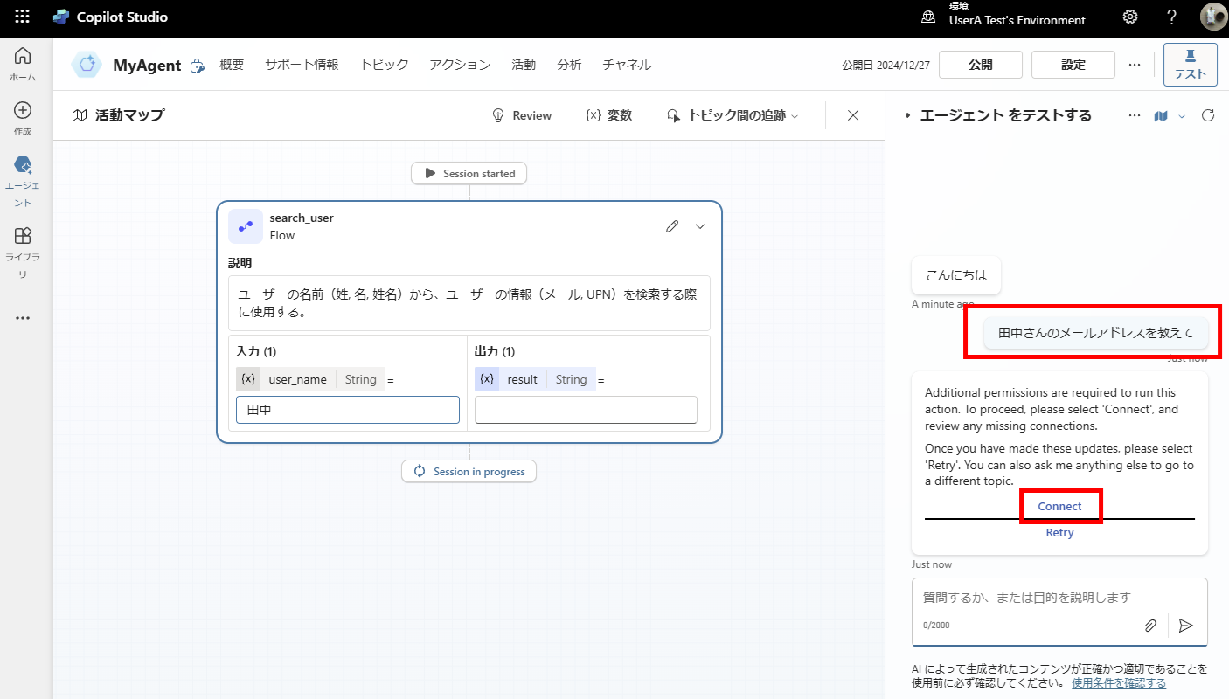
Task: Send a chat message with the send icon
Action: click(x=1186, y=626)
